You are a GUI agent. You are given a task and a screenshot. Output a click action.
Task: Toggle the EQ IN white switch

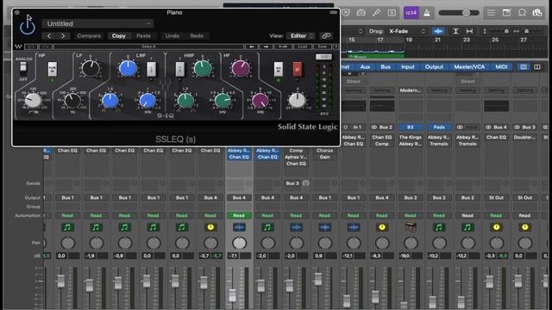[278, 69]
